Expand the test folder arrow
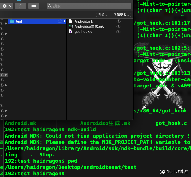This screenshot has width=191, height=177. point(65,21)
